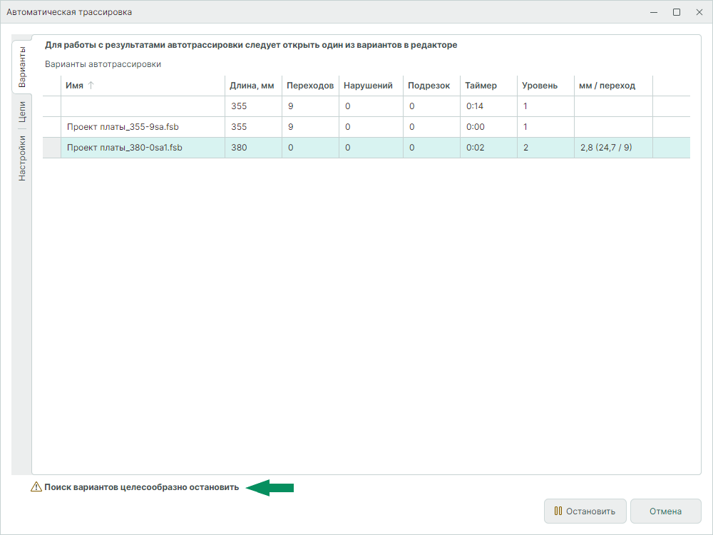Sort by the Уровень column
Screen dimensions: 713x535
coord(540,86)
